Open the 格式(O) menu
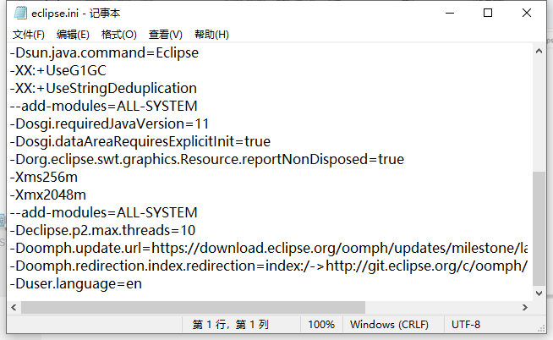 [119, 35]
